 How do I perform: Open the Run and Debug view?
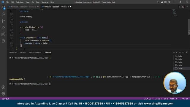pos(3,28)
